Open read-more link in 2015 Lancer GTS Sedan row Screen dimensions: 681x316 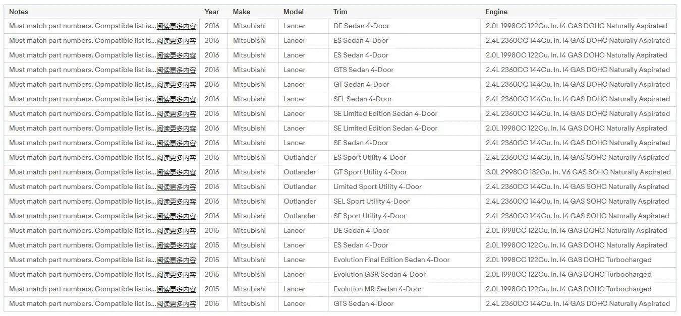pos(176,304)
